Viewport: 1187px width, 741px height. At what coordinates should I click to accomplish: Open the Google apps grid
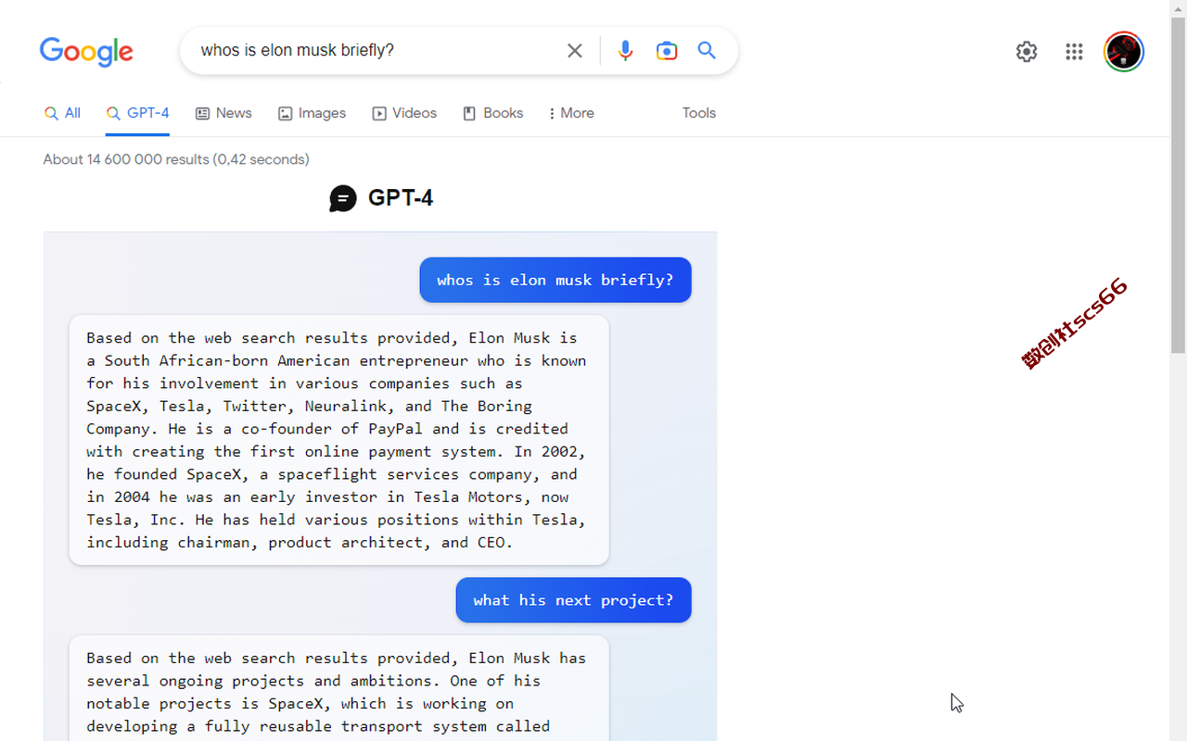[1074, 52]
